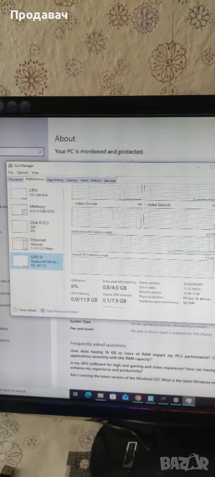Click the Pen and touch row in Settings

pos(142,331)
